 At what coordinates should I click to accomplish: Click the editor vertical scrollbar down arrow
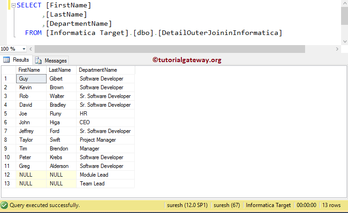(344, 41)
